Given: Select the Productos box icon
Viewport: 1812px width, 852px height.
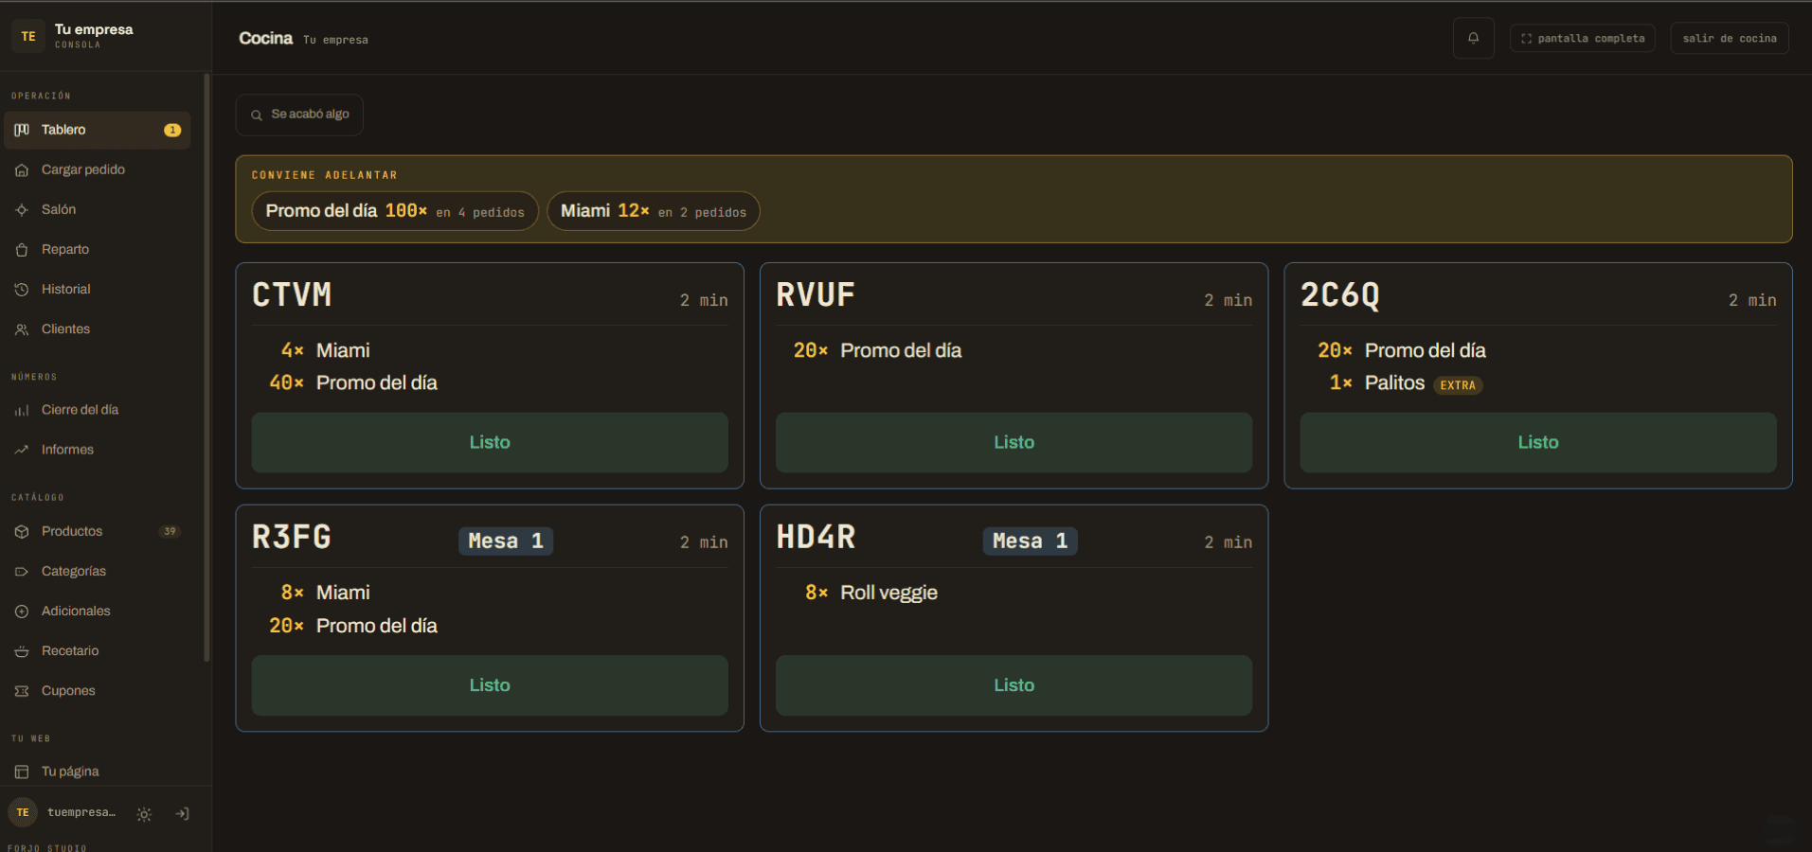Looking at the screenshot, I should tap(22, 532).
